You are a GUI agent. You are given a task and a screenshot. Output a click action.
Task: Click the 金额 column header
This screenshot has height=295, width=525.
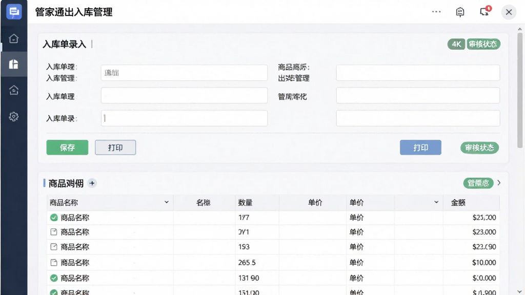458,203
